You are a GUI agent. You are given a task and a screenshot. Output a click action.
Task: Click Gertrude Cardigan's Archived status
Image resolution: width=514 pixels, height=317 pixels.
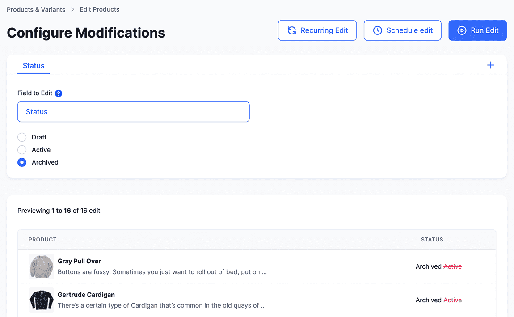pos(429,300)
